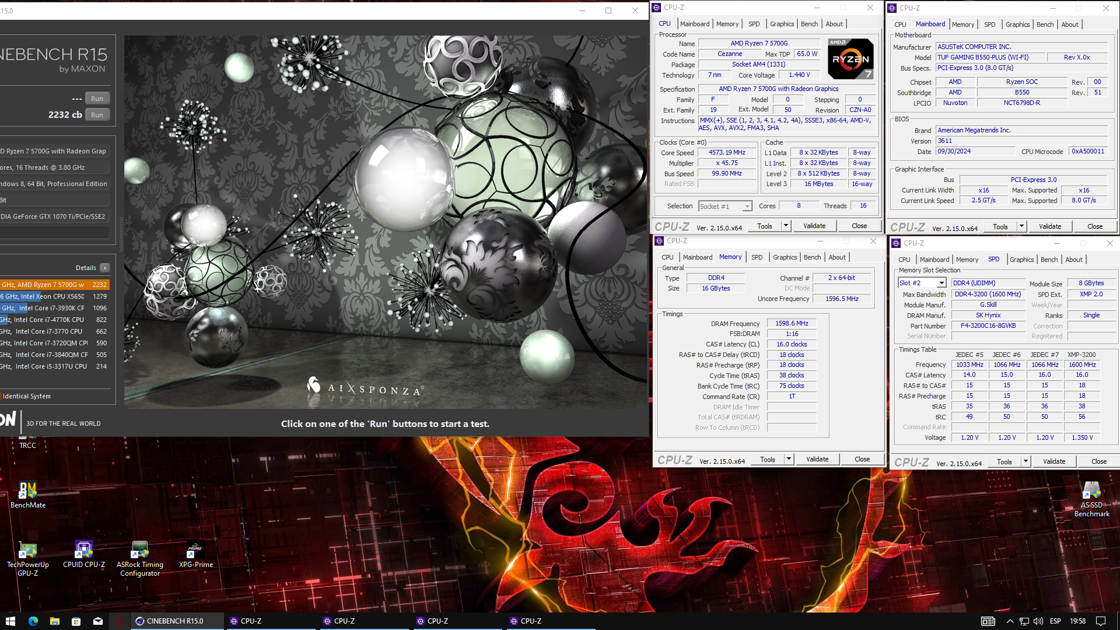1120x630 pixels.
Task: Click the red app icon on taskbar
Action: click(119, 621)
